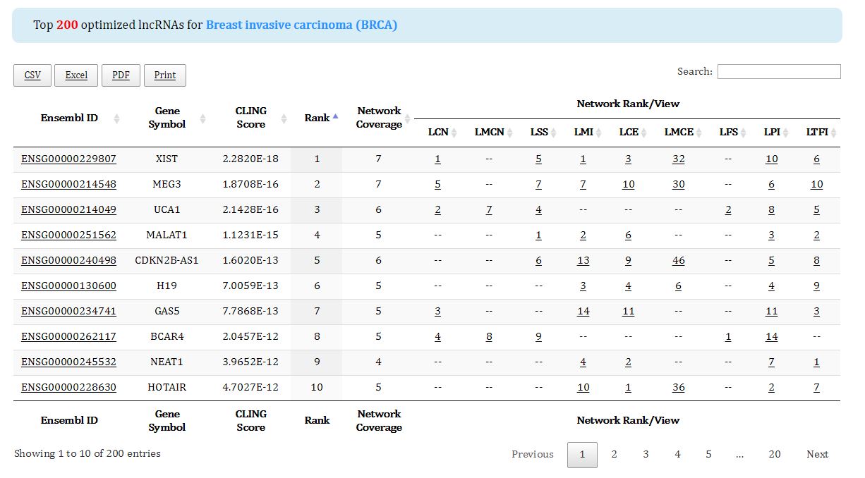Sort by CLING Score column arrows
Screen dimensions: 865x478
pos(284,118)
